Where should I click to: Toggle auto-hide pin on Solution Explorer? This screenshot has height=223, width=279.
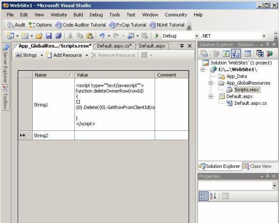click(267, 44)
